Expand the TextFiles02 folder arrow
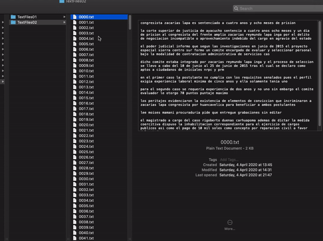Screen dimensions: 323x241 [64, 22]
